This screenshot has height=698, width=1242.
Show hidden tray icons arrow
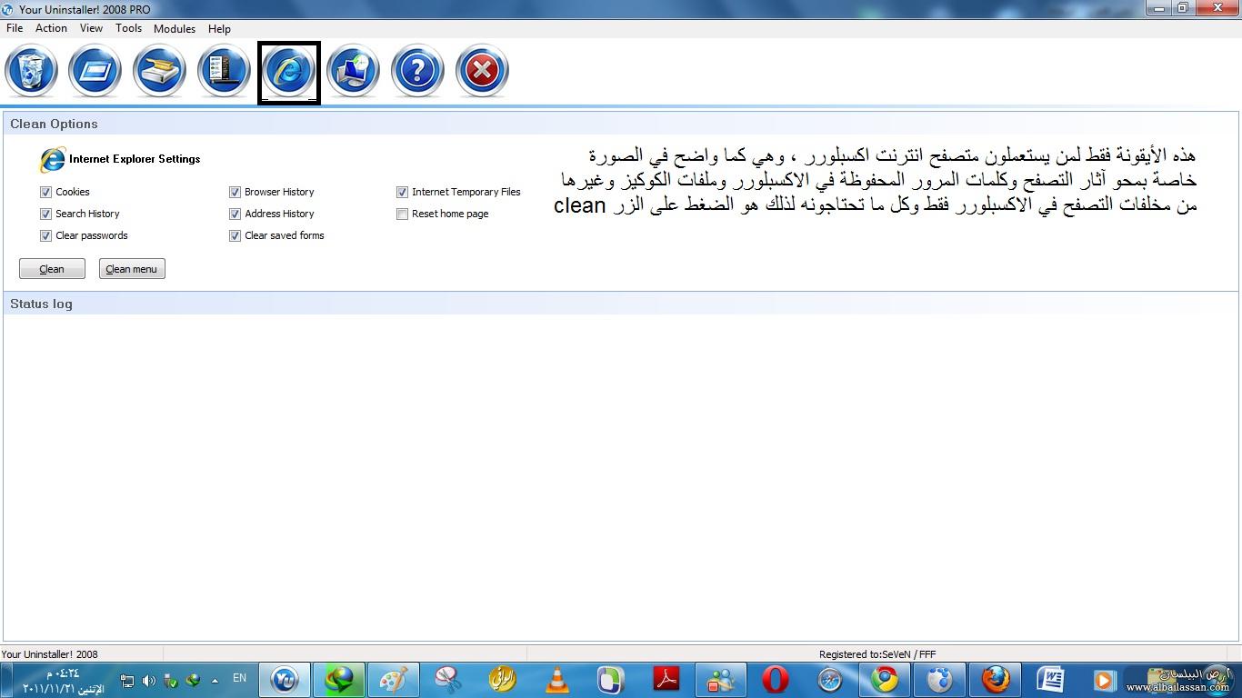pyautogui.click(x=215, y=680)
